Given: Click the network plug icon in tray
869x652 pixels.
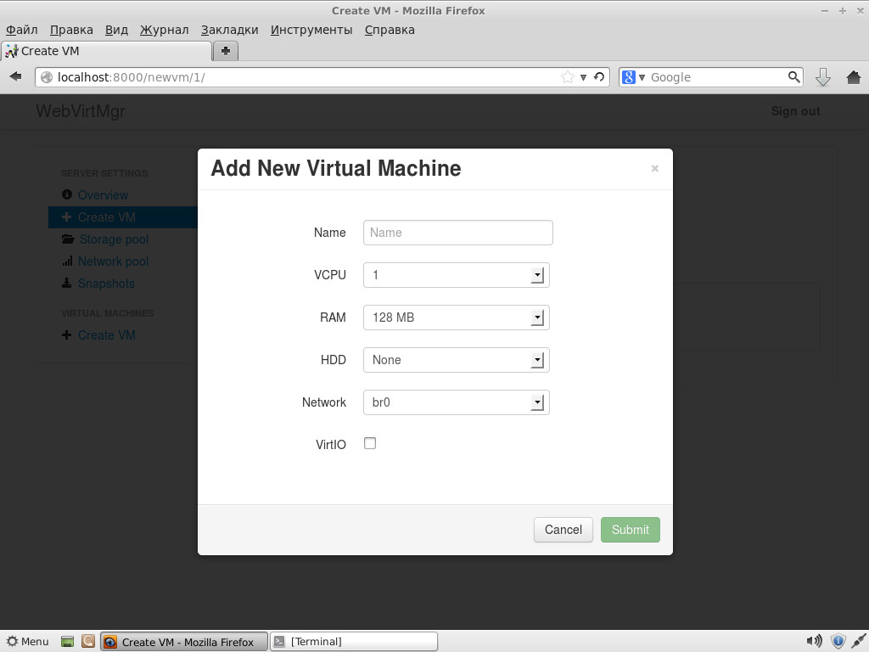Looking at the screenshot, I should point(859,642).
